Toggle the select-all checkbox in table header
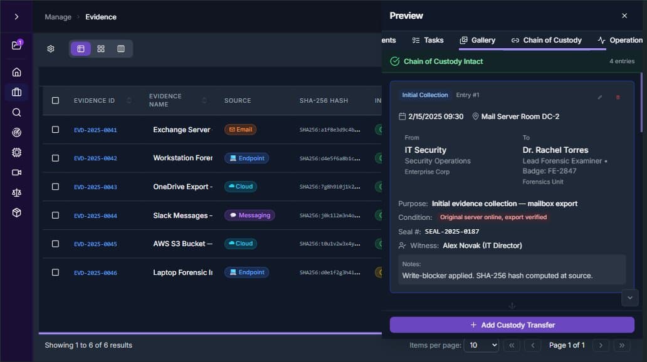 pyautogui.click(x=55, y=101)
